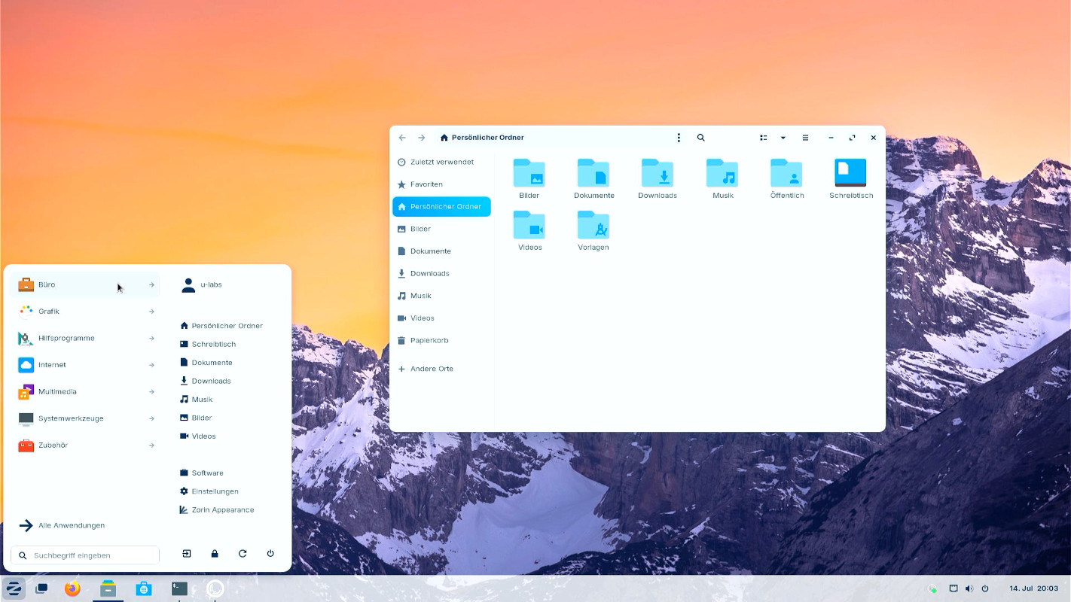Open view options dropdown arrow in Files
1071x602 pixels.
783,138
